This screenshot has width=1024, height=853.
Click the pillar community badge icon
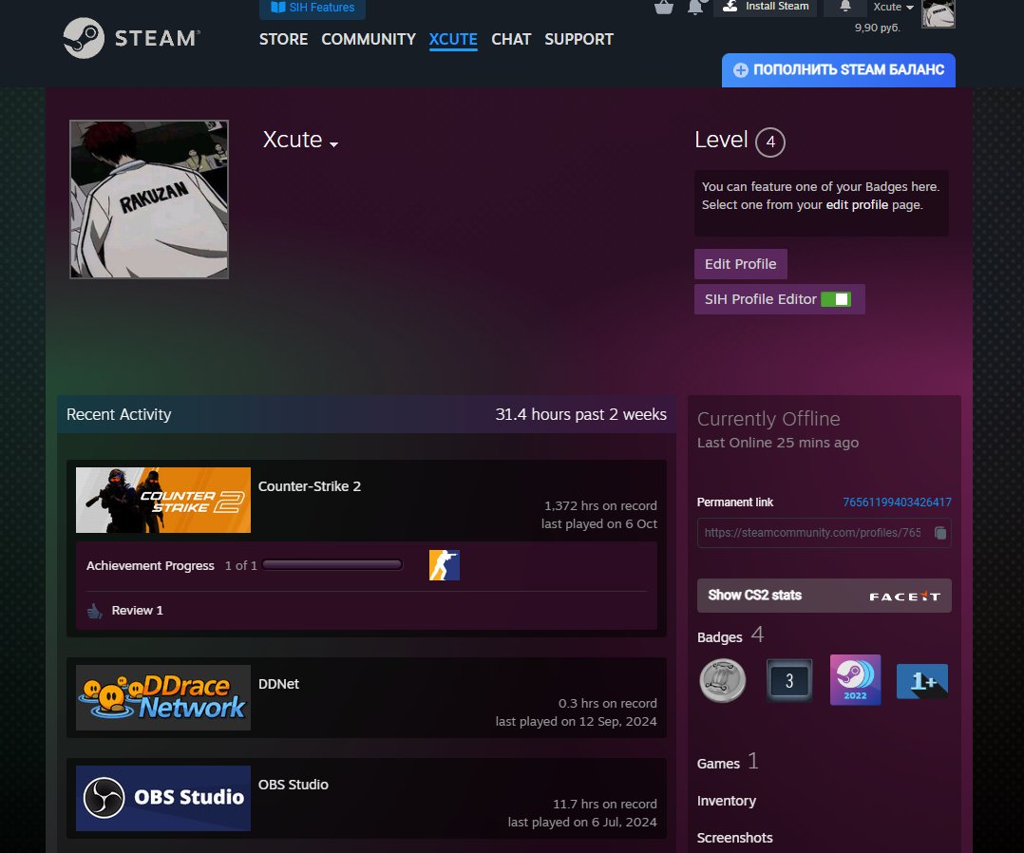coord(722,680)
